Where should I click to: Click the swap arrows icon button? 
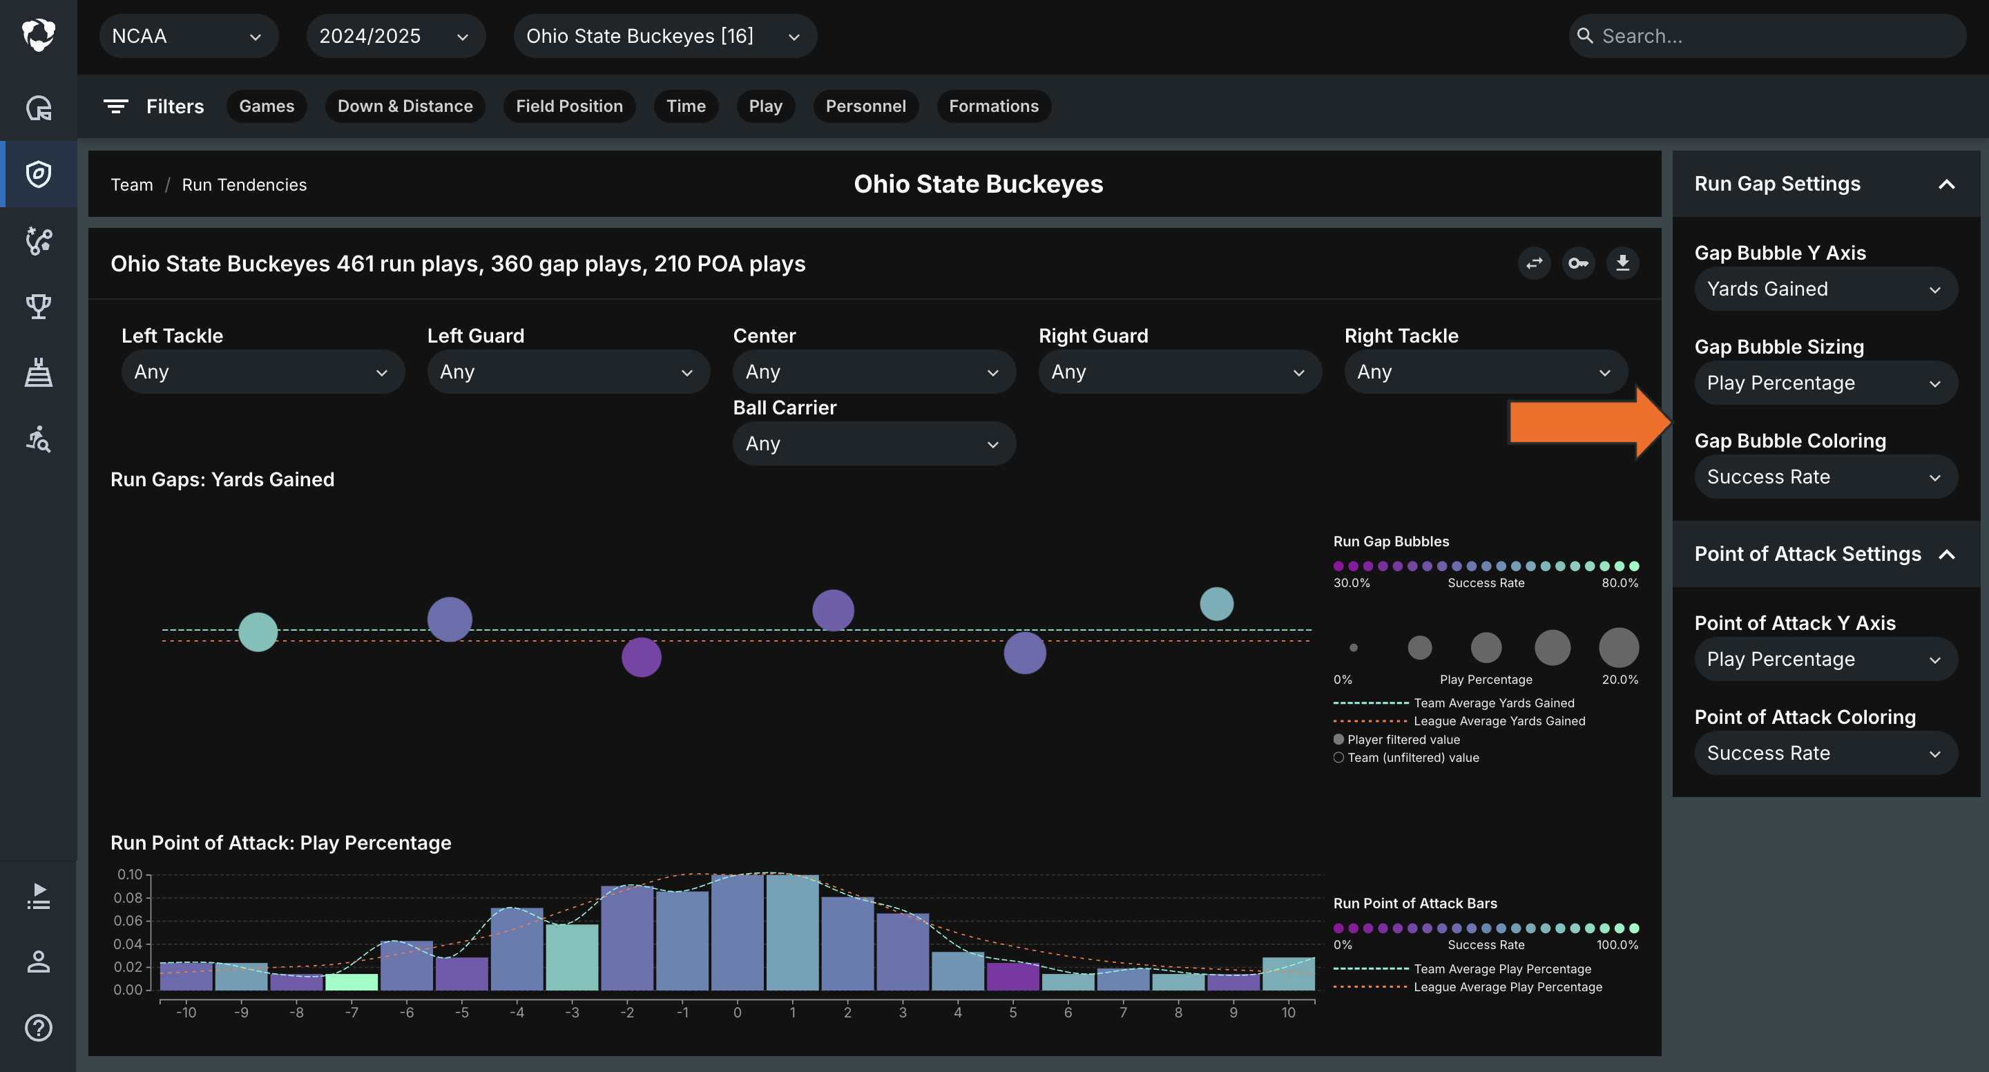1534,263
